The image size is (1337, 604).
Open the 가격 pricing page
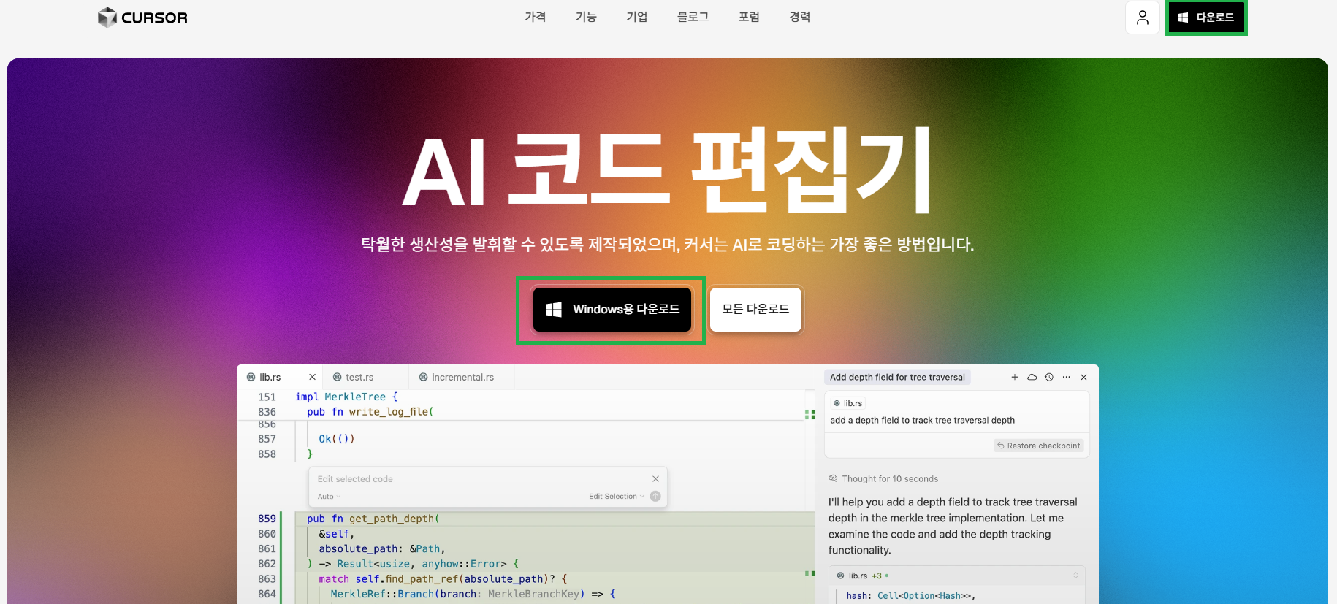536,17
